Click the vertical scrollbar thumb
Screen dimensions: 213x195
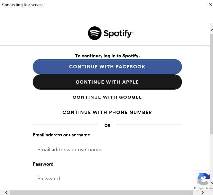point(211,83)
